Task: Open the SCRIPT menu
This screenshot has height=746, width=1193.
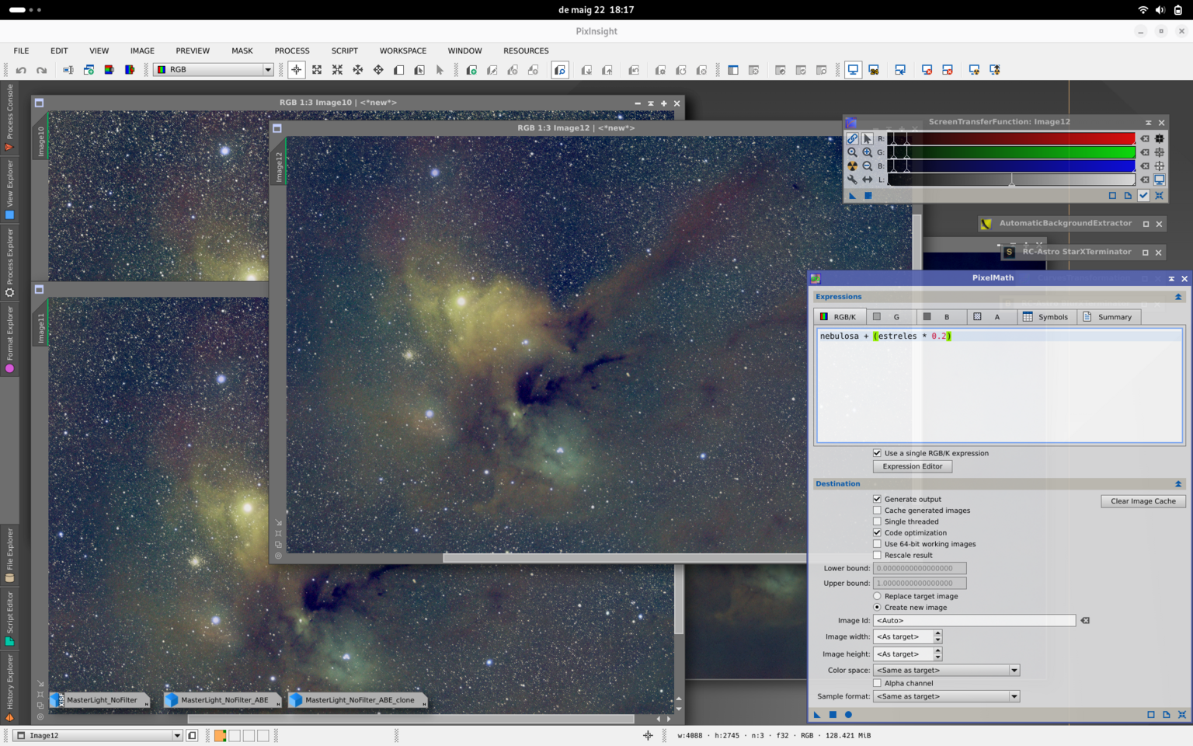Action: click(344, 51)
